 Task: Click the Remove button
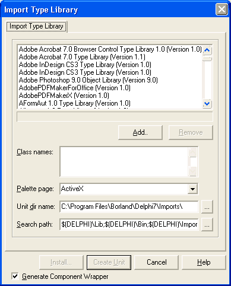coord(191,132)
